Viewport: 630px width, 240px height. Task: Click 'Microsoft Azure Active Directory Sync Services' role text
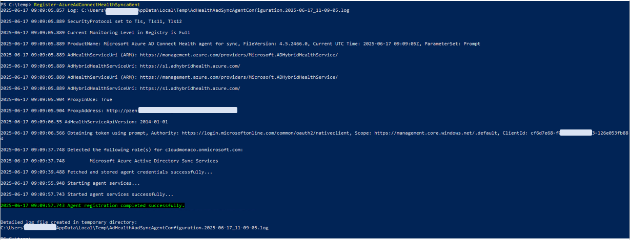153,161
